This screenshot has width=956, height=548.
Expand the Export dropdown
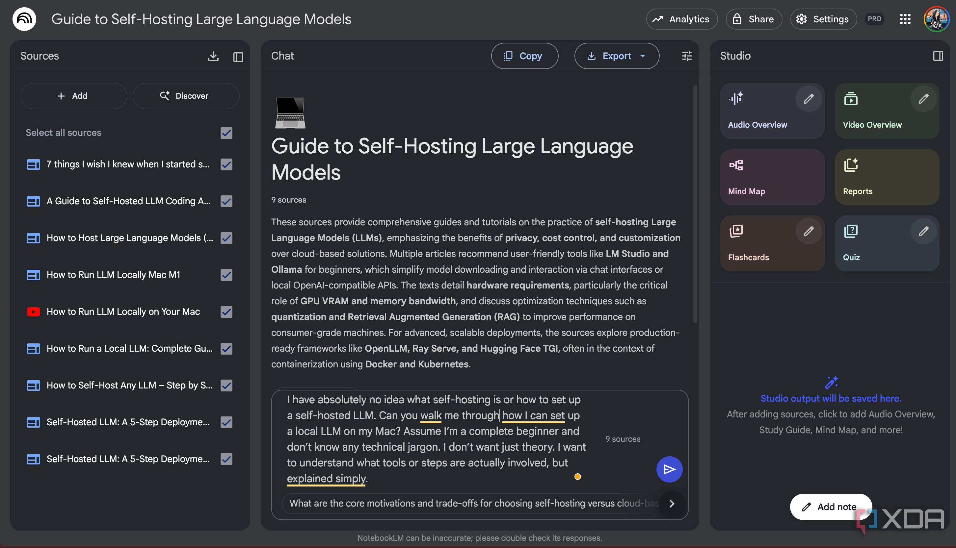[643, 56]
